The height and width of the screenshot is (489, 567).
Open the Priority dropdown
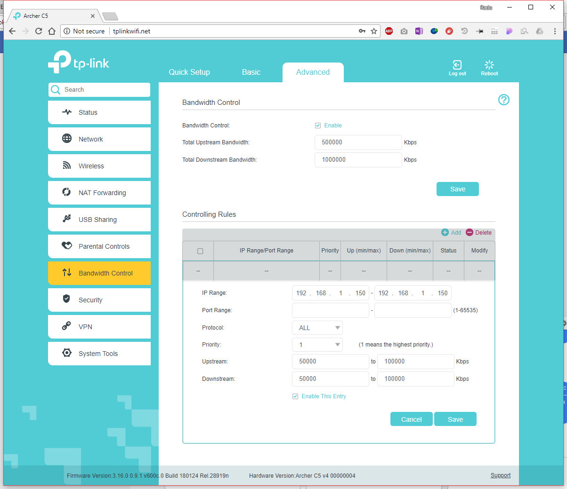pos(317,345)
